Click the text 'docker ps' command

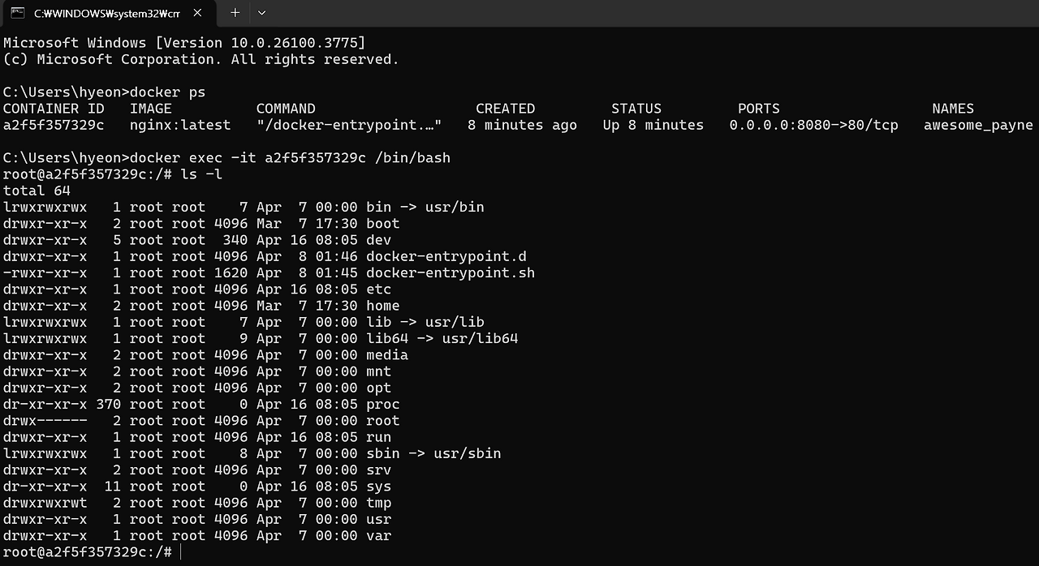(x=167, y=92)
